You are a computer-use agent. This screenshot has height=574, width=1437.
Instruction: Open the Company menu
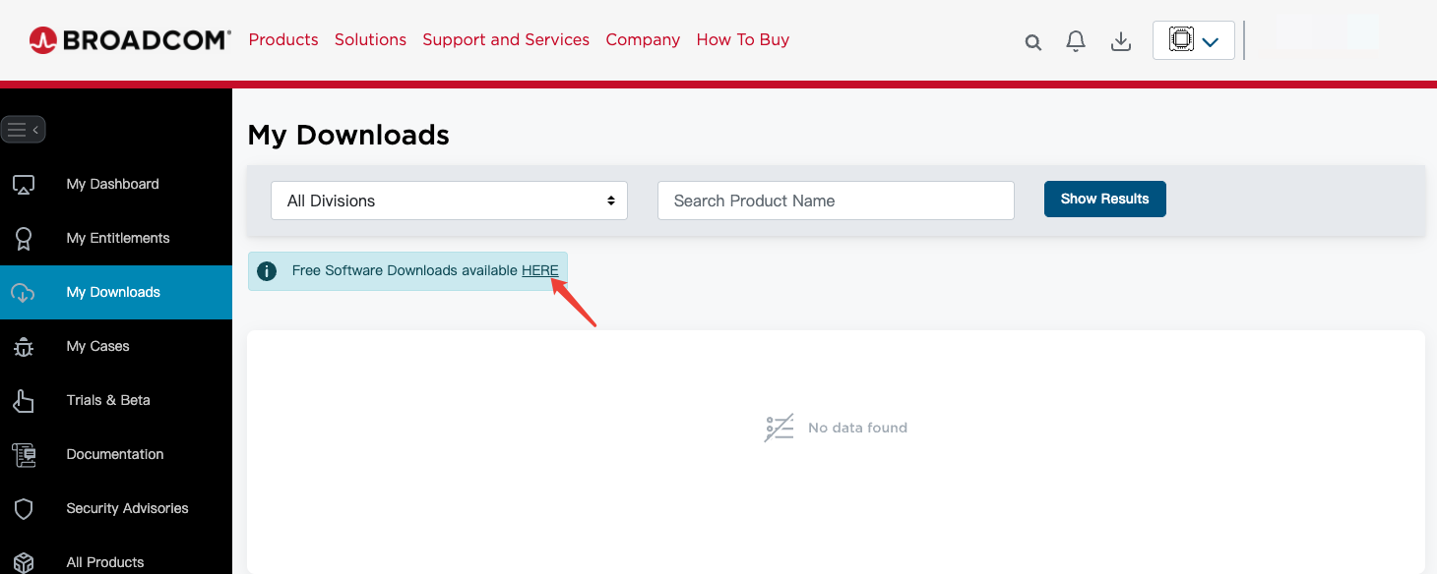pos(643,39)
